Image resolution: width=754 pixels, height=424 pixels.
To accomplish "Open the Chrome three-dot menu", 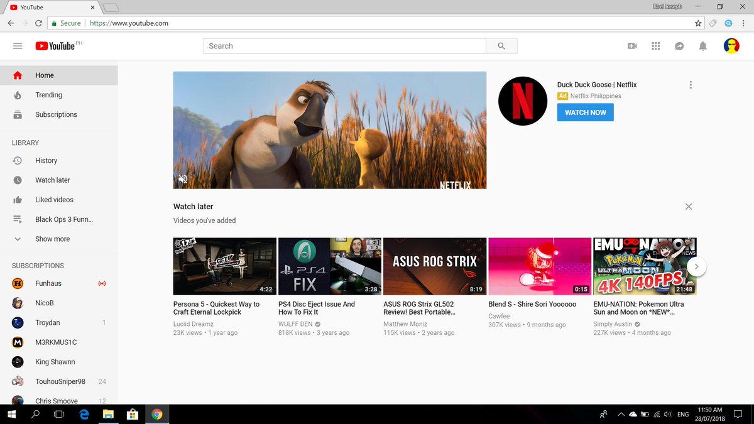I will click(x=744, y=23).
